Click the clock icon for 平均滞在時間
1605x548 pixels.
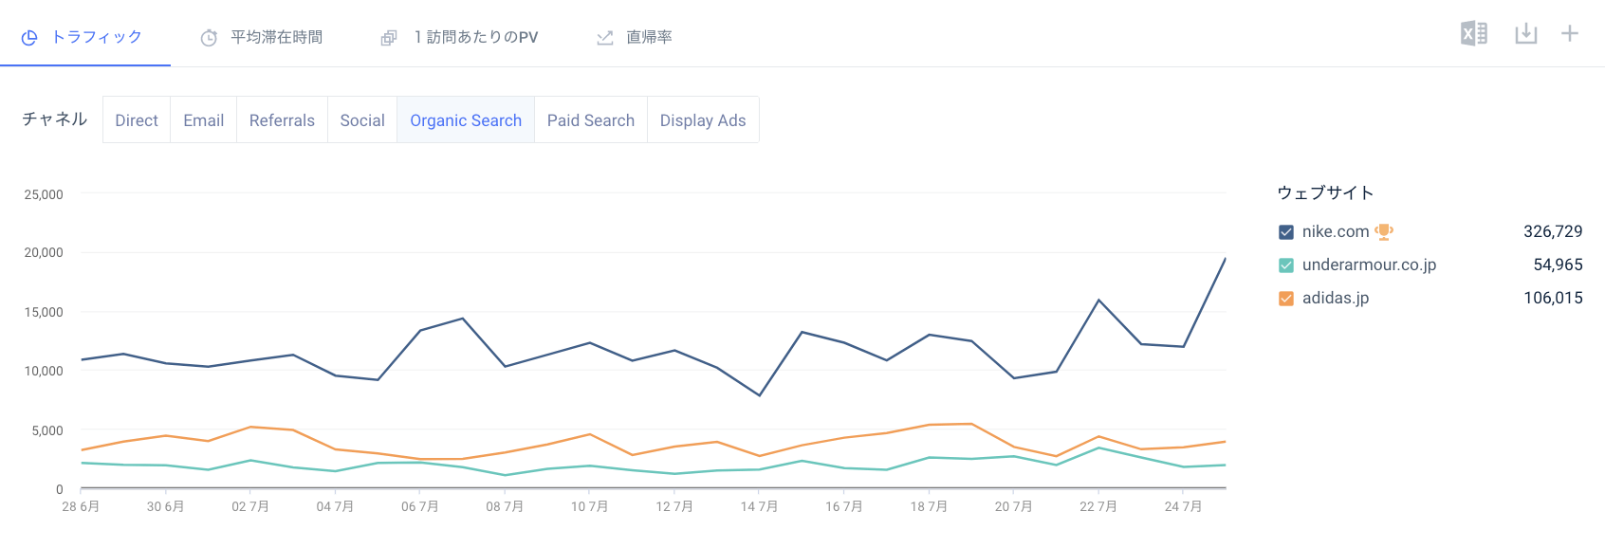(x=209, y=38)
